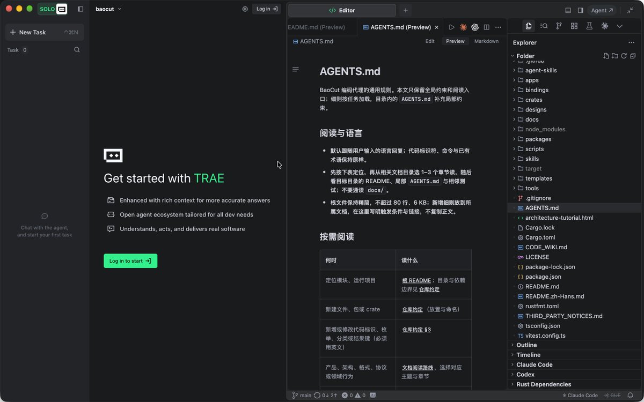Show more sidebar views chevron
The image size is (644, 402).
619,26
